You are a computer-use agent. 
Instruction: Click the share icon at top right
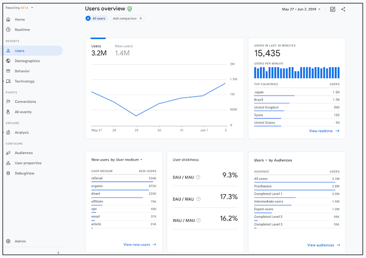(x=343, y=9)
